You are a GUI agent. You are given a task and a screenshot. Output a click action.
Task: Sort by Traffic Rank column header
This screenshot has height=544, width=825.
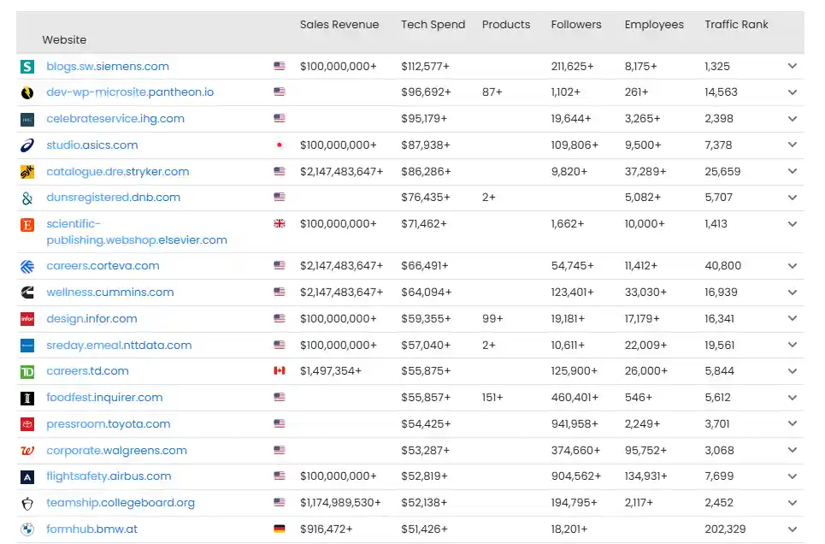[737, 25]
